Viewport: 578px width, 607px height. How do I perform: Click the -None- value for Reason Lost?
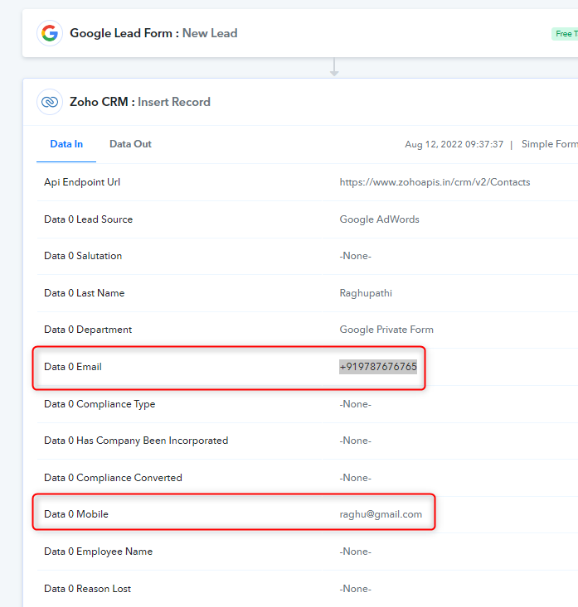[356, 589]
